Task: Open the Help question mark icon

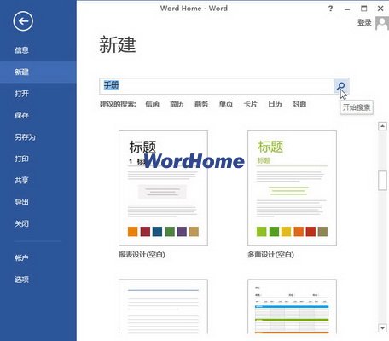Action: [330, 9]
